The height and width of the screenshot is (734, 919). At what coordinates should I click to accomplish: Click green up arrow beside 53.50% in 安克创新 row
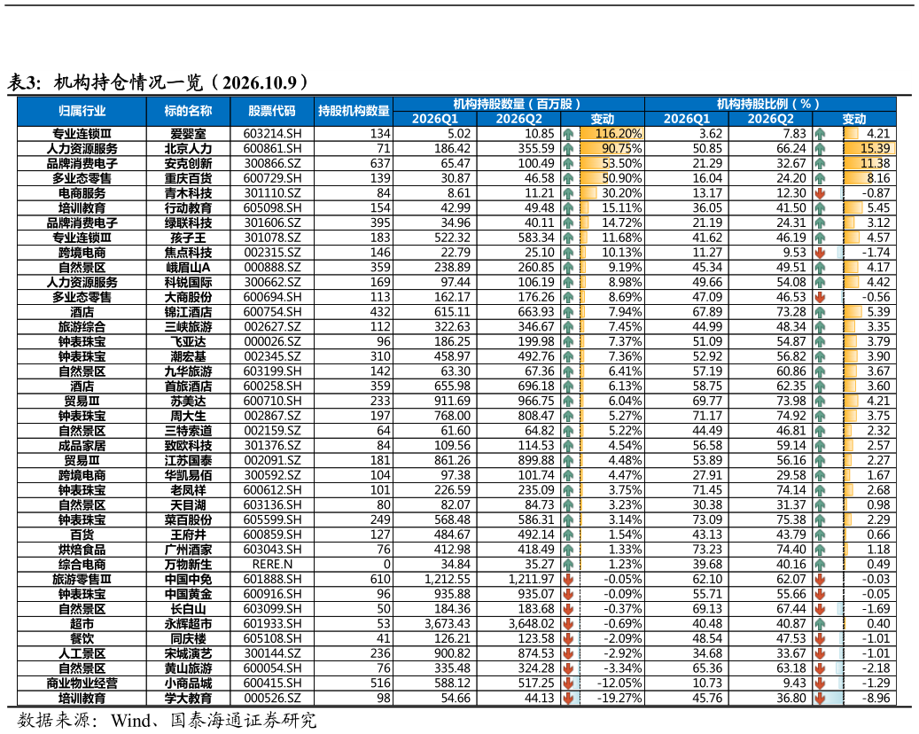[x=568, y=164]
